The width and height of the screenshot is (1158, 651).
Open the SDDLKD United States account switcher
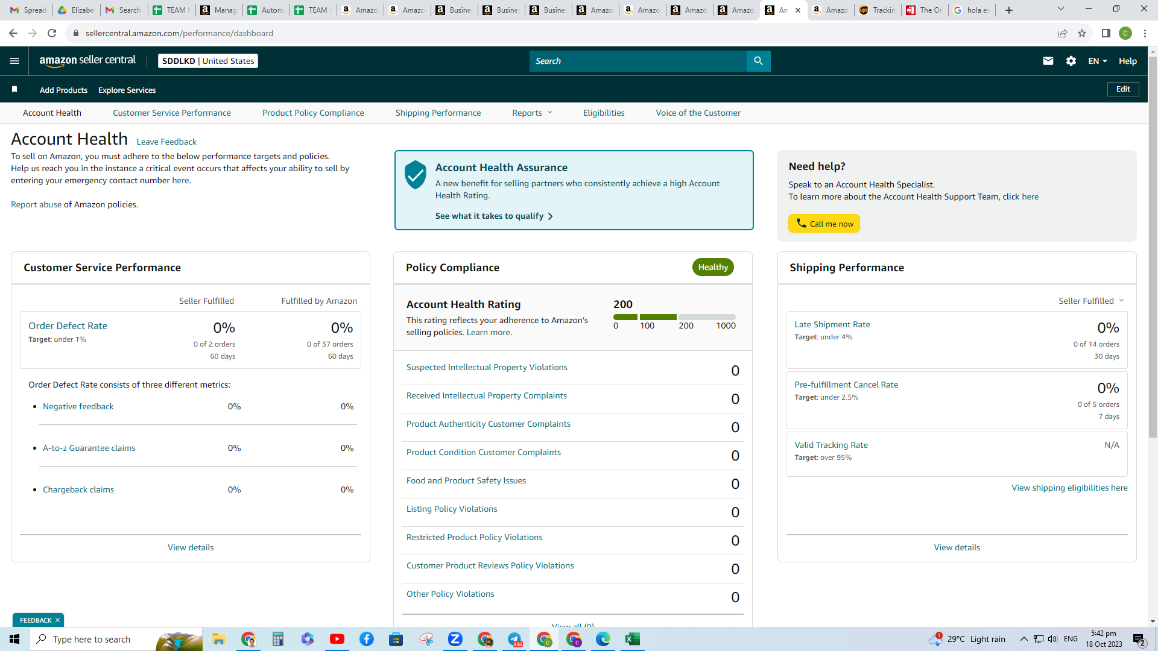[x=208, y=61]
